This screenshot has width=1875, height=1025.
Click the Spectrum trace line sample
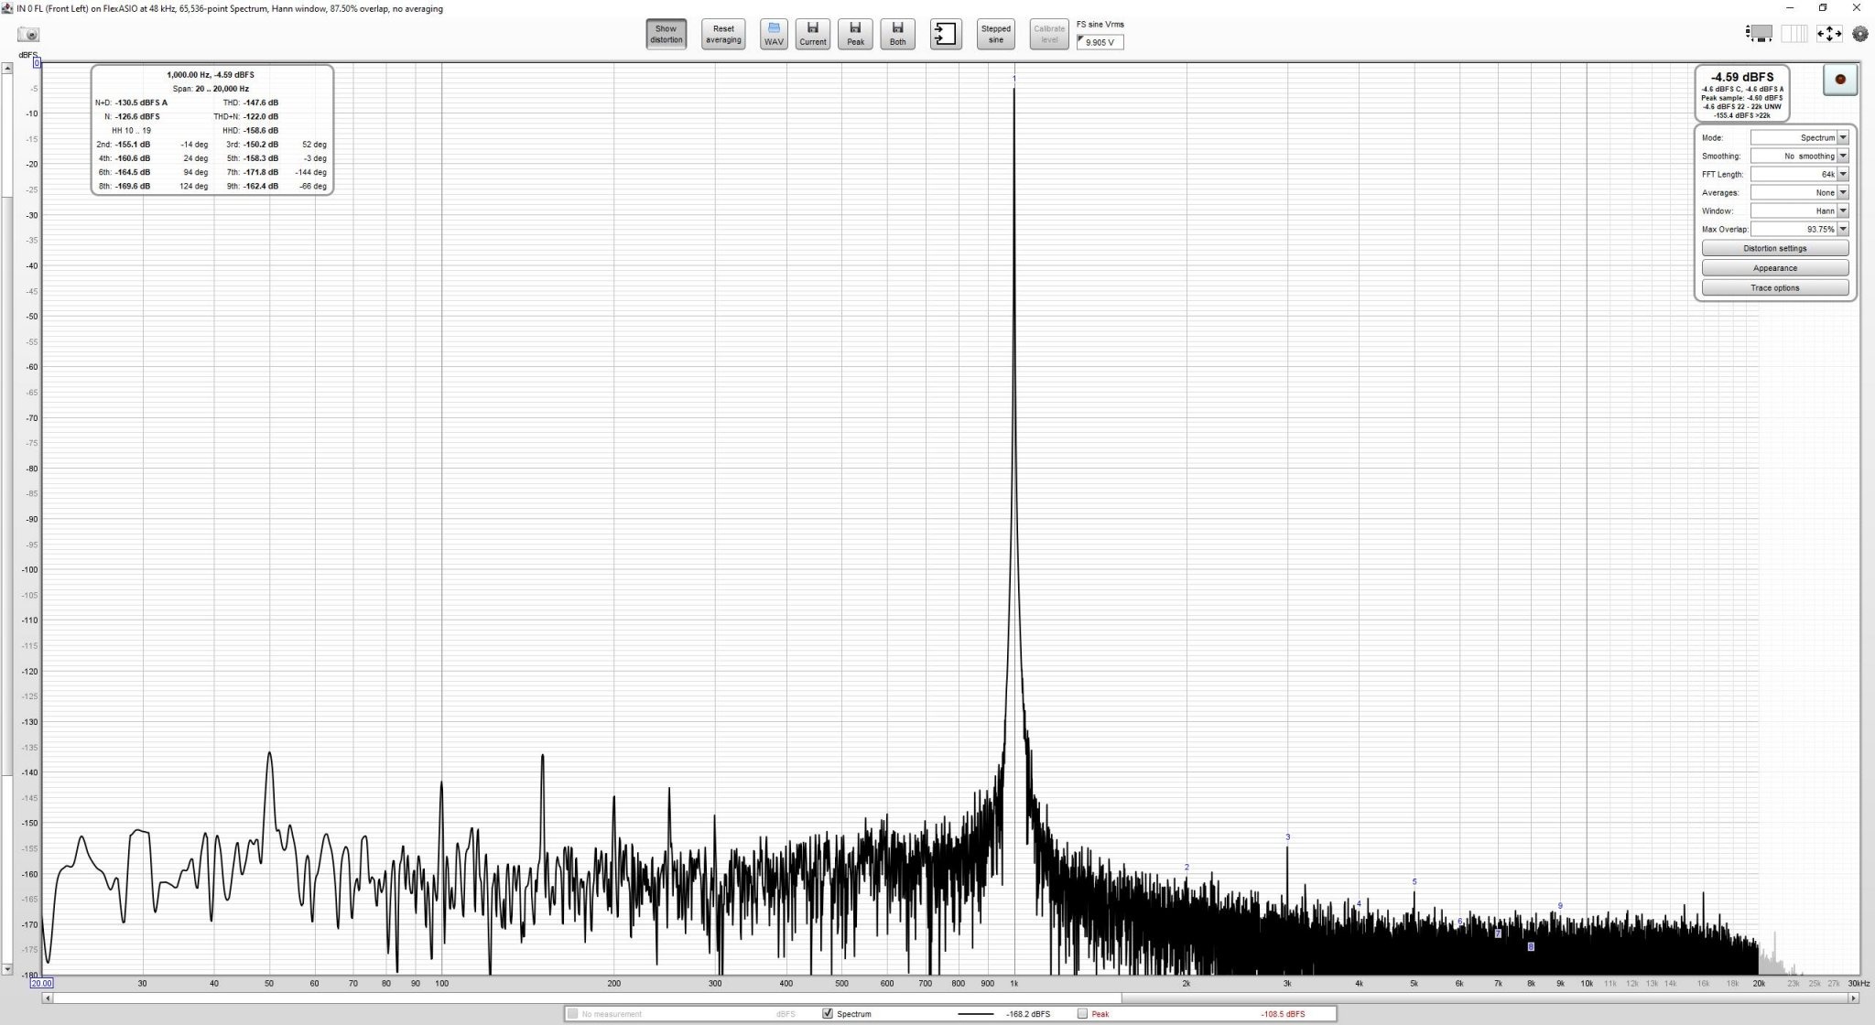(975, 1014)
